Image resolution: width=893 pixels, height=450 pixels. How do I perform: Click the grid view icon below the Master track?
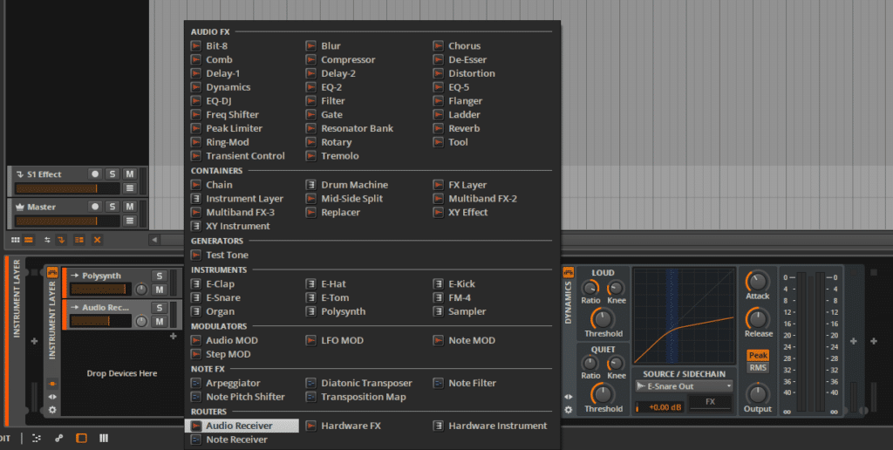coord(16,240)
